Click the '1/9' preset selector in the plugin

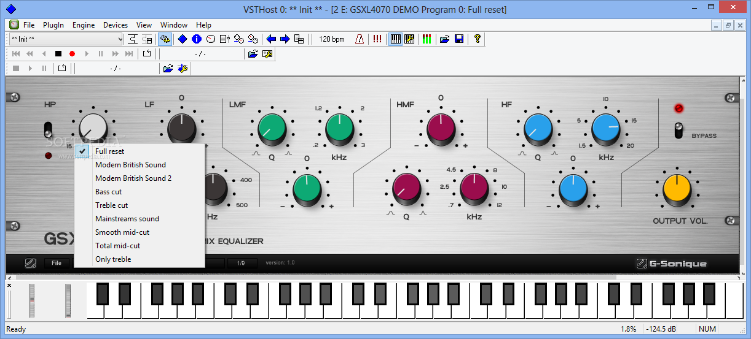click(x=242, y=263)
